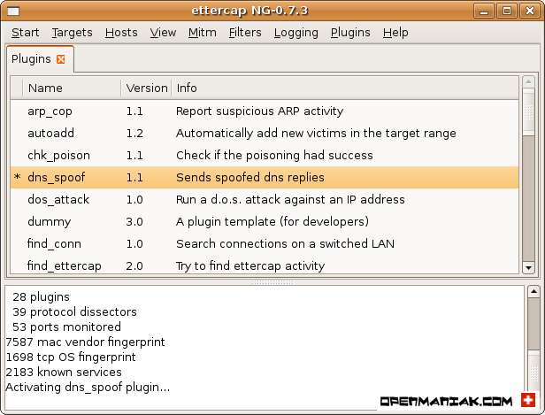The width and height of the screenshot is (545, 415).
Task: Select the arp_cop plugin row
Action: [265, 111]
